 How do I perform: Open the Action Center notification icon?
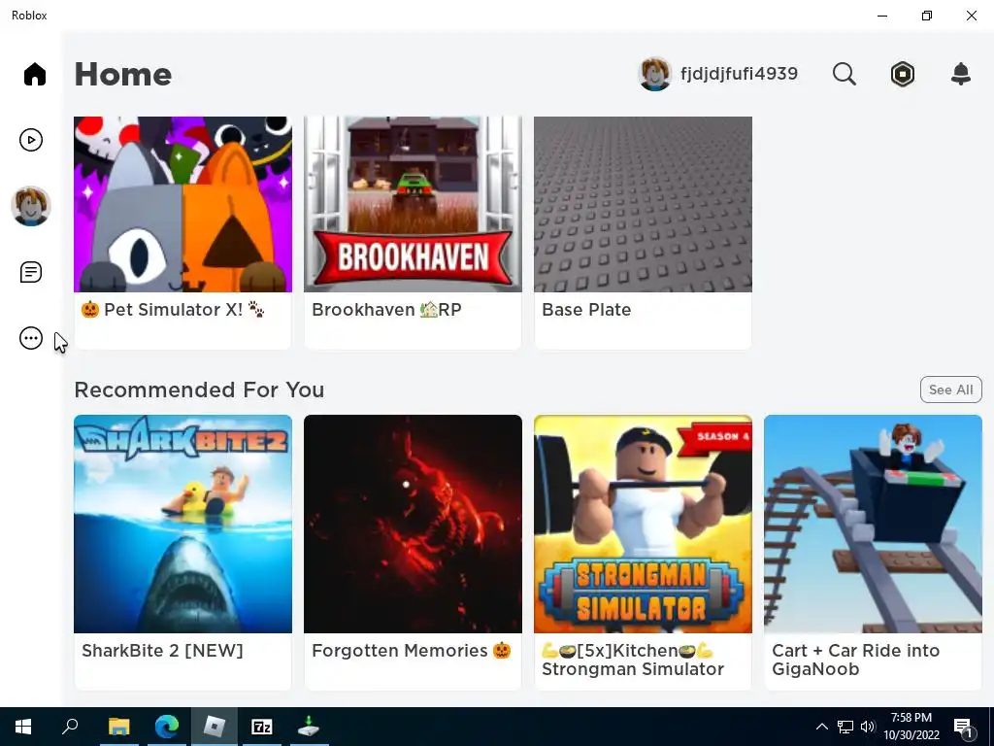pyautogui.click(x=964, y=728)
